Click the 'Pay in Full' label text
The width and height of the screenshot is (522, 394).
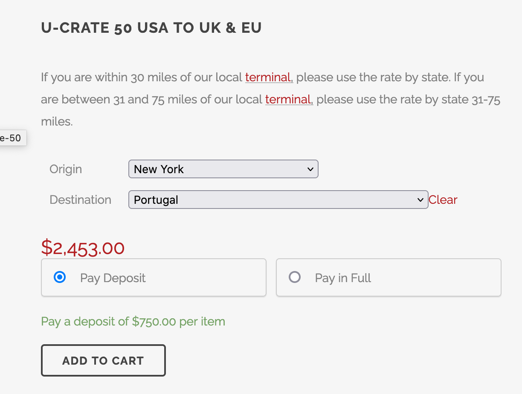pyautogui.click(x=343, y=278)
